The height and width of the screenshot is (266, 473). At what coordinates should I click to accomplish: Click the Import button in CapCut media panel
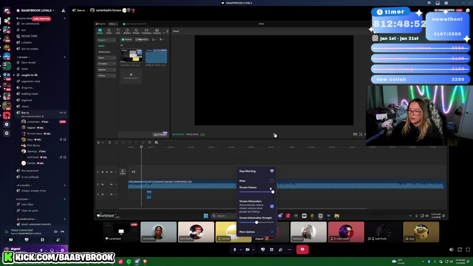[127, 40]
